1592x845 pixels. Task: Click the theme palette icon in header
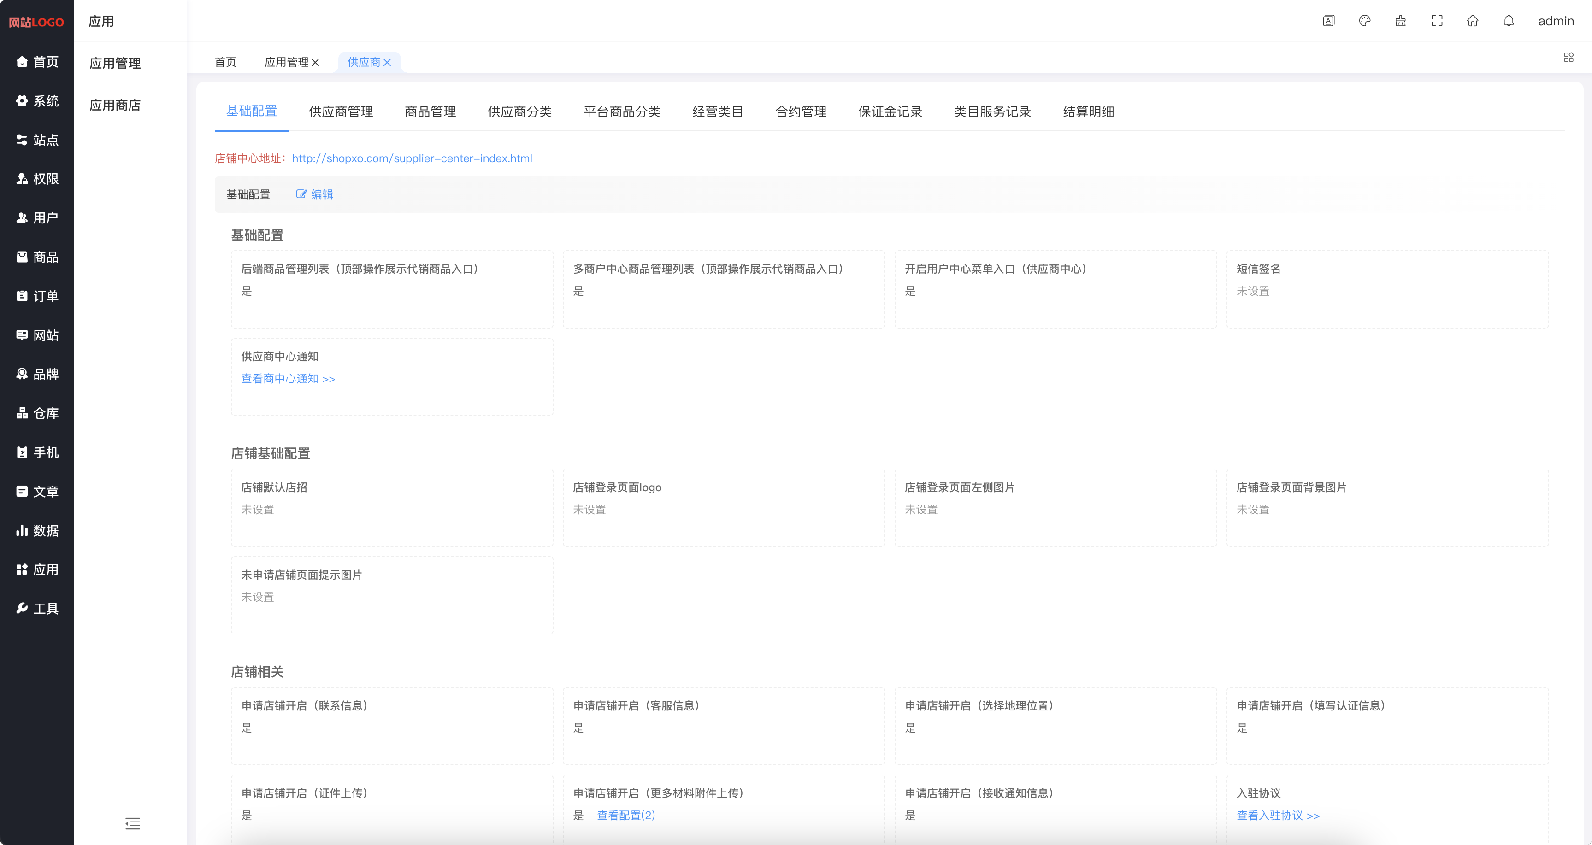1365,21
